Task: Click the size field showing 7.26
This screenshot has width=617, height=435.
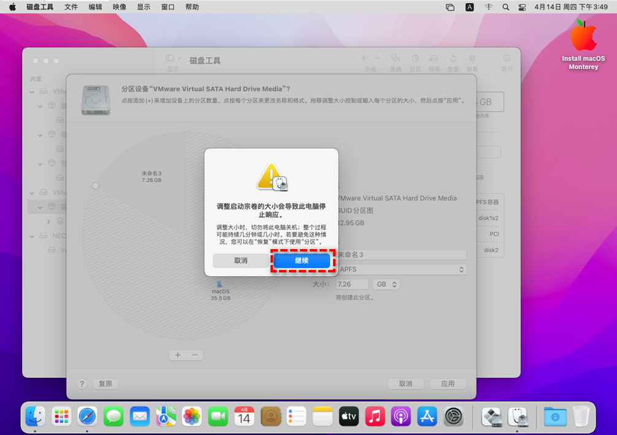Action: 352,284
